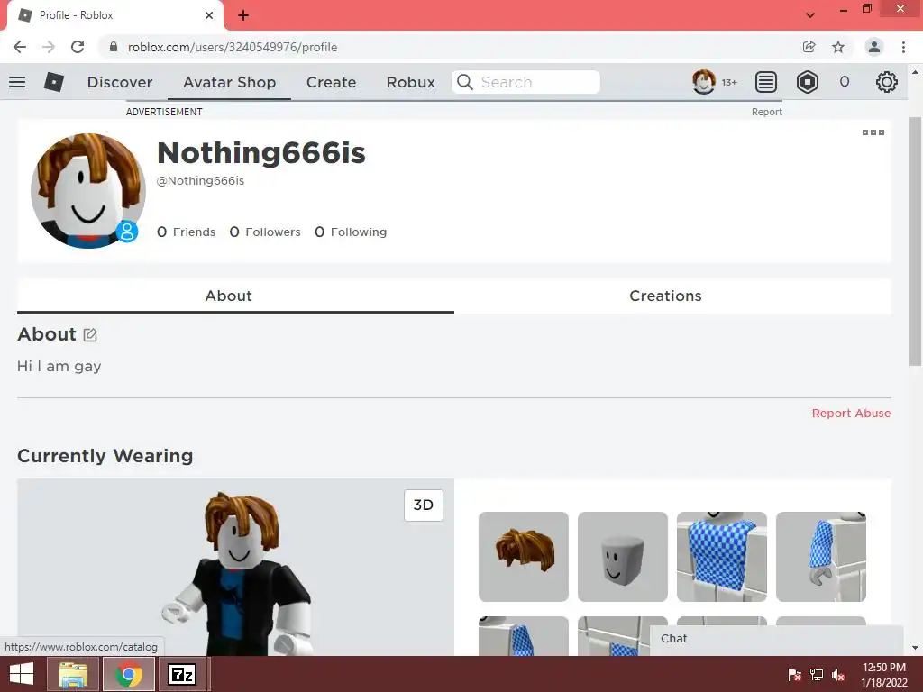Open Chrome's three-dot menu
The width and height of the screenshot is (923, 692).
(903, 47)
